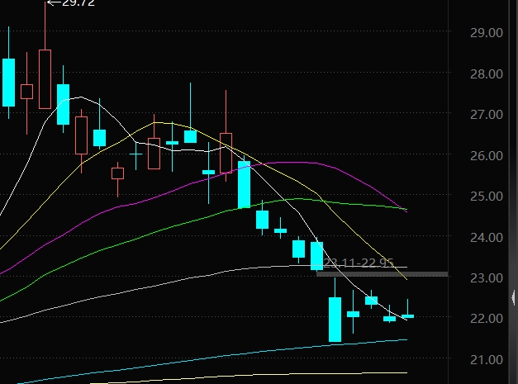Select the tall cyan candle falling below 22.00
This screenshot has width=518, height=384.
(335, 320)
